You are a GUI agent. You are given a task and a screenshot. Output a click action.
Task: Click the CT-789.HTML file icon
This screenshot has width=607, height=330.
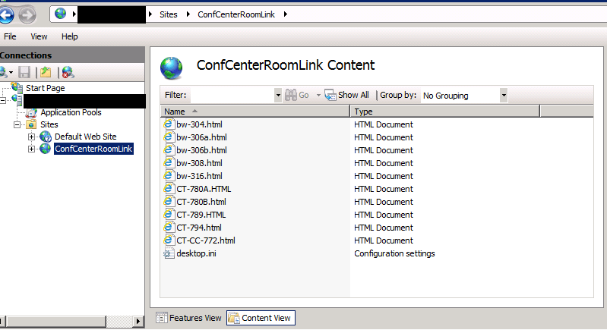coord(169,214)
